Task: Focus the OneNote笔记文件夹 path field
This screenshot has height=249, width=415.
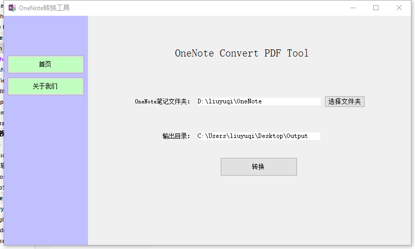Action: point(258,101)
